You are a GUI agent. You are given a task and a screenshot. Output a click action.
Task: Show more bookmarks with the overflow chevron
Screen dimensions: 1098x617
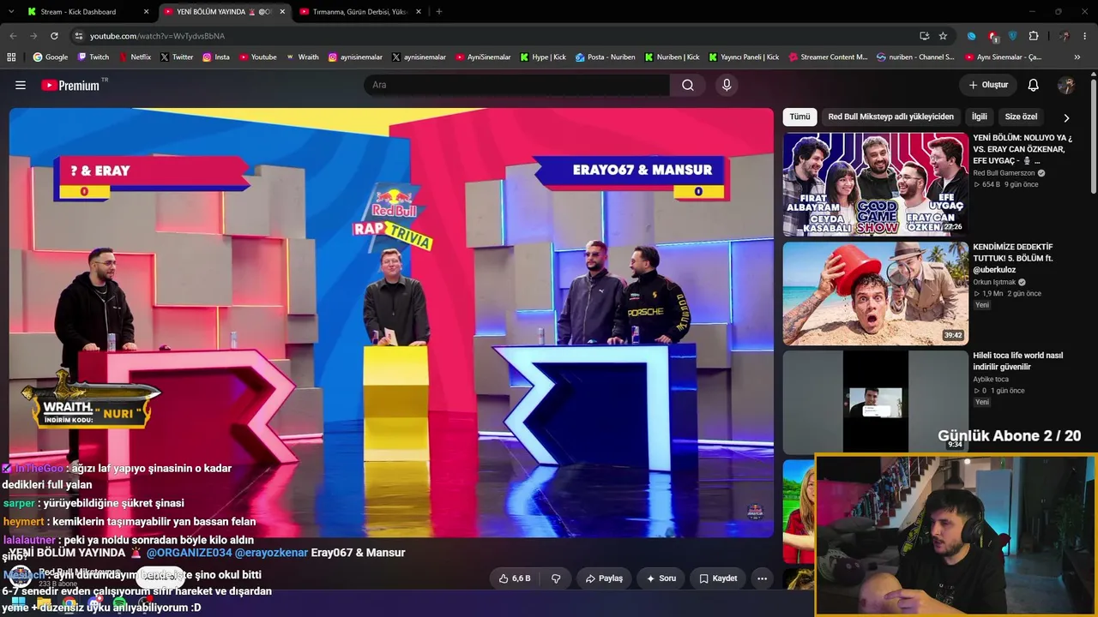(x=1077, y=57)
